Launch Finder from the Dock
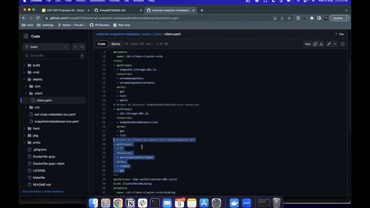 [x=94, y=203]
